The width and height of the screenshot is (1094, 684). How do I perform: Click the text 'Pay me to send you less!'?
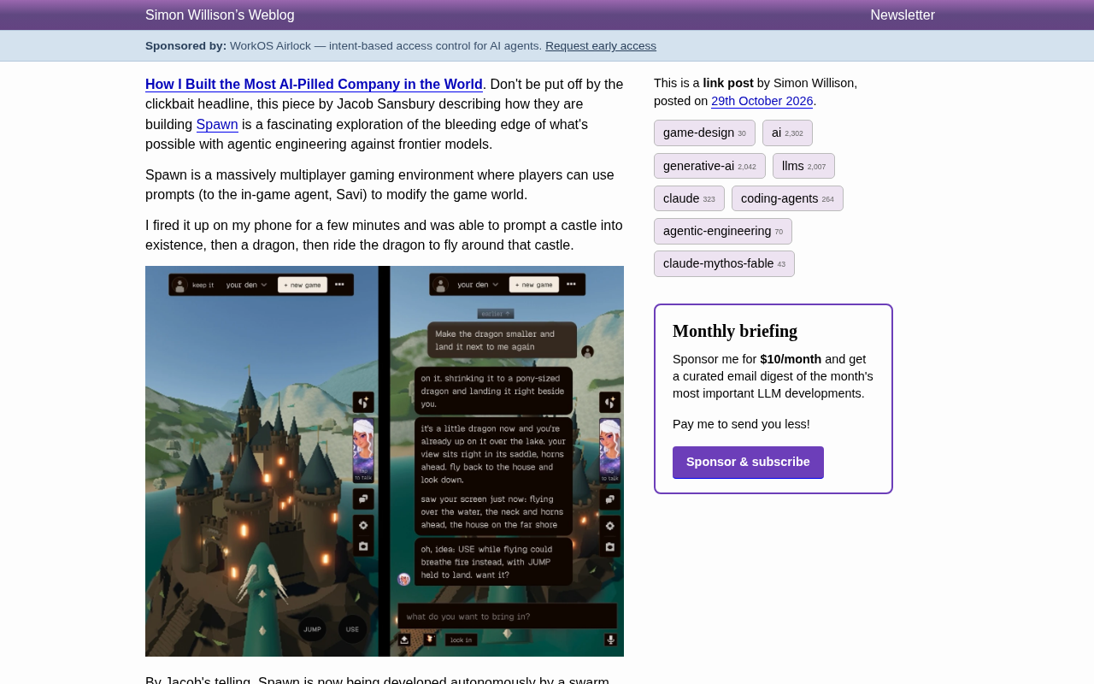tap(741, 424)
